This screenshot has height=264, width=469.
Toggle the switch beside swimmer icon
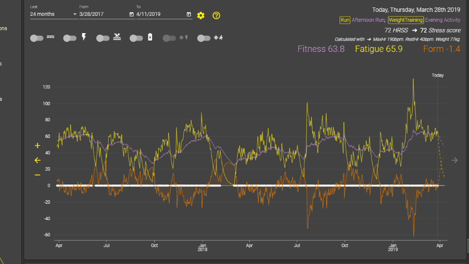tap(103, 38)
